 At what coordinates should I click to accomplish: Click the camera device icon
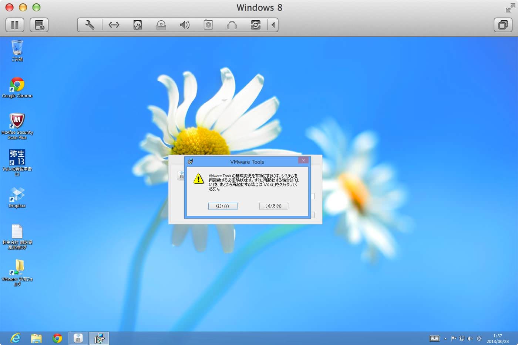pyautogui.click(x=208, y=25)
